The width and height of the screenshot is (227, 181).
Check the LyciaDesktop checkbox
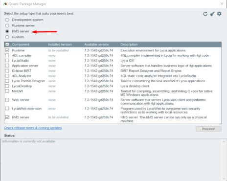[7, 86]
